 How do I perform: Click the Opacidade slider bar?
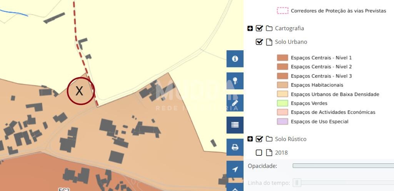click(342, 166)
